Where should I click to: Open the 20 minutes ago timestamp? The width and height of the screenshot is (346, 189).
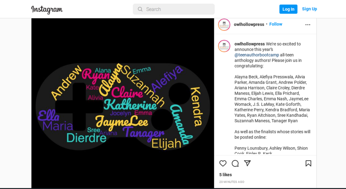(x=232, y=182)
